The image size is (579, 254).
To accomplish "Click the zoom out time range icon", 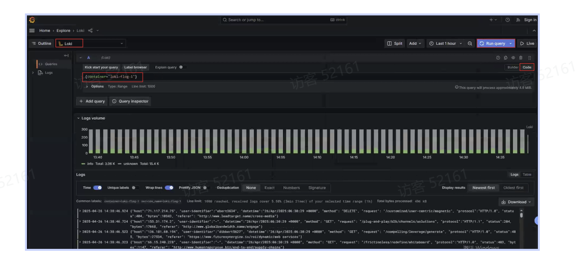I will click(470, 44).
